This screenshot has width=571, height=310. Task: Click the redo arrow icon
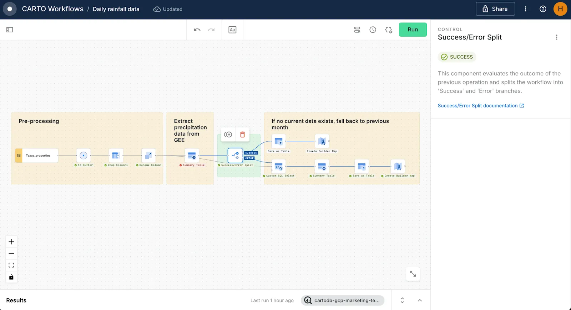tap(211, 30)
